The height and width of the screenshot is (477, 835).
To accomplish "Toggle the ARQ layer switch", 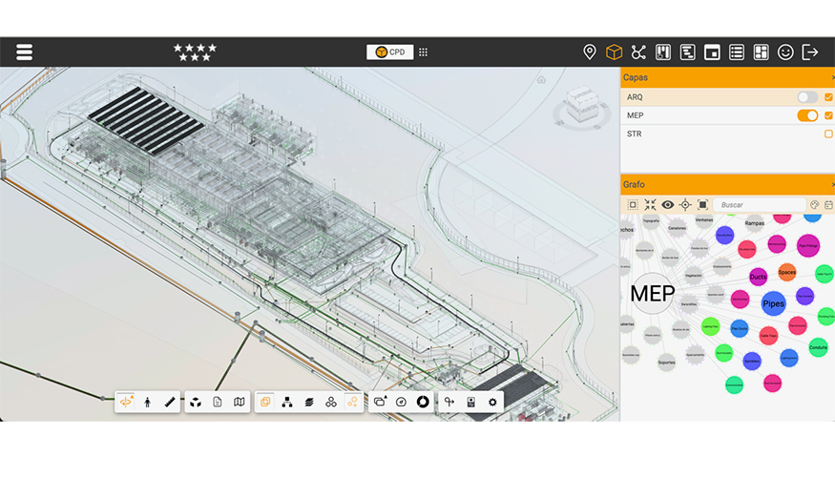I will 807,97.
